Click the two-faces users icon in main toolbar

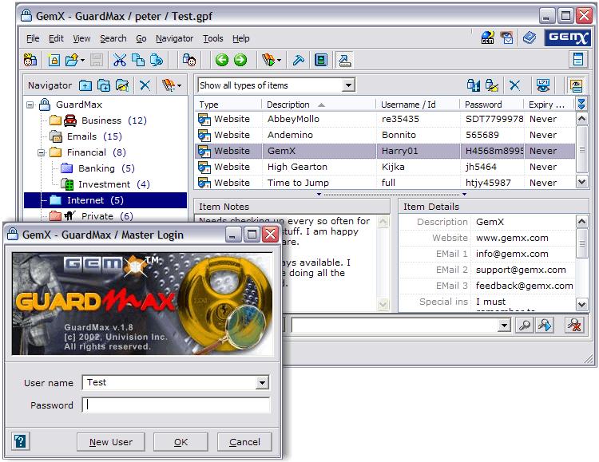click(x=30, y=61)
